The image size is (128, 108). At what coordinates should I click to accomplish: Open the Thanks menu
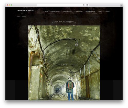(x=107, y=11)
